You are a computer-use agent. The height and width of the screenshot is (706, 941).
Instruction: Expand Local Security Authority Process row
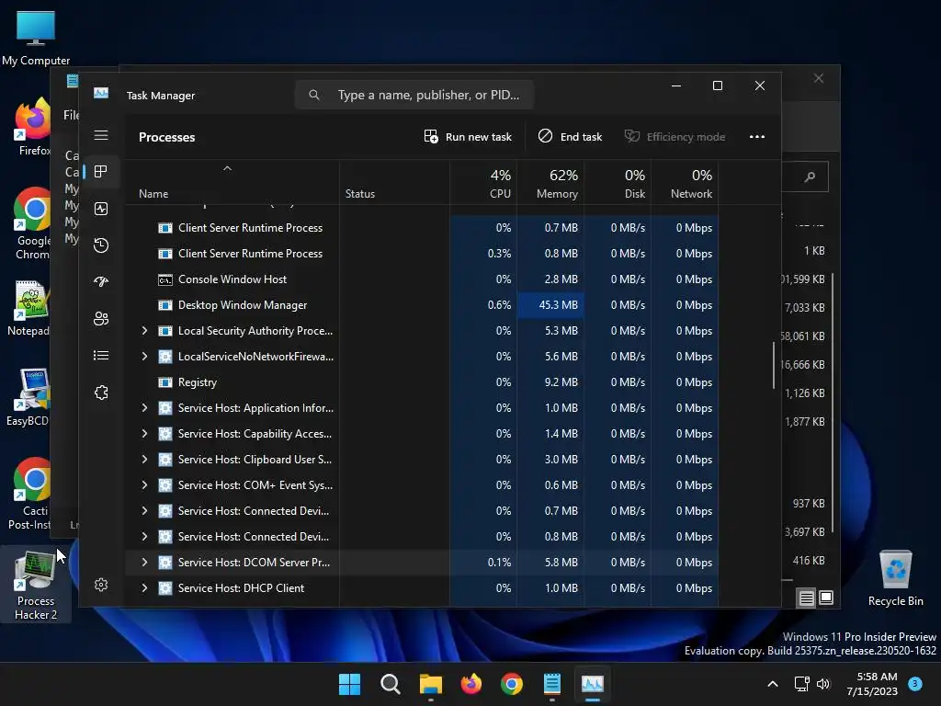coord(144,331)
